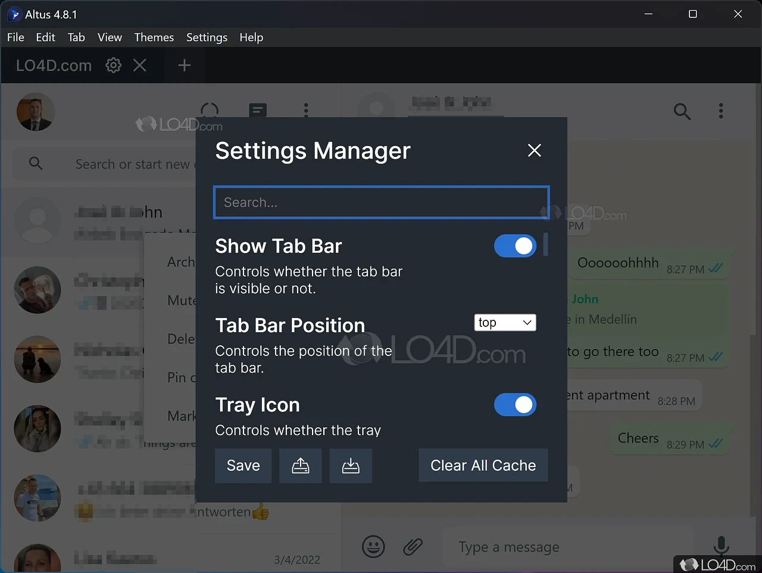The image size is (762, 573).
Task: Open the conversation menu three dots
Action: (721, 111)
